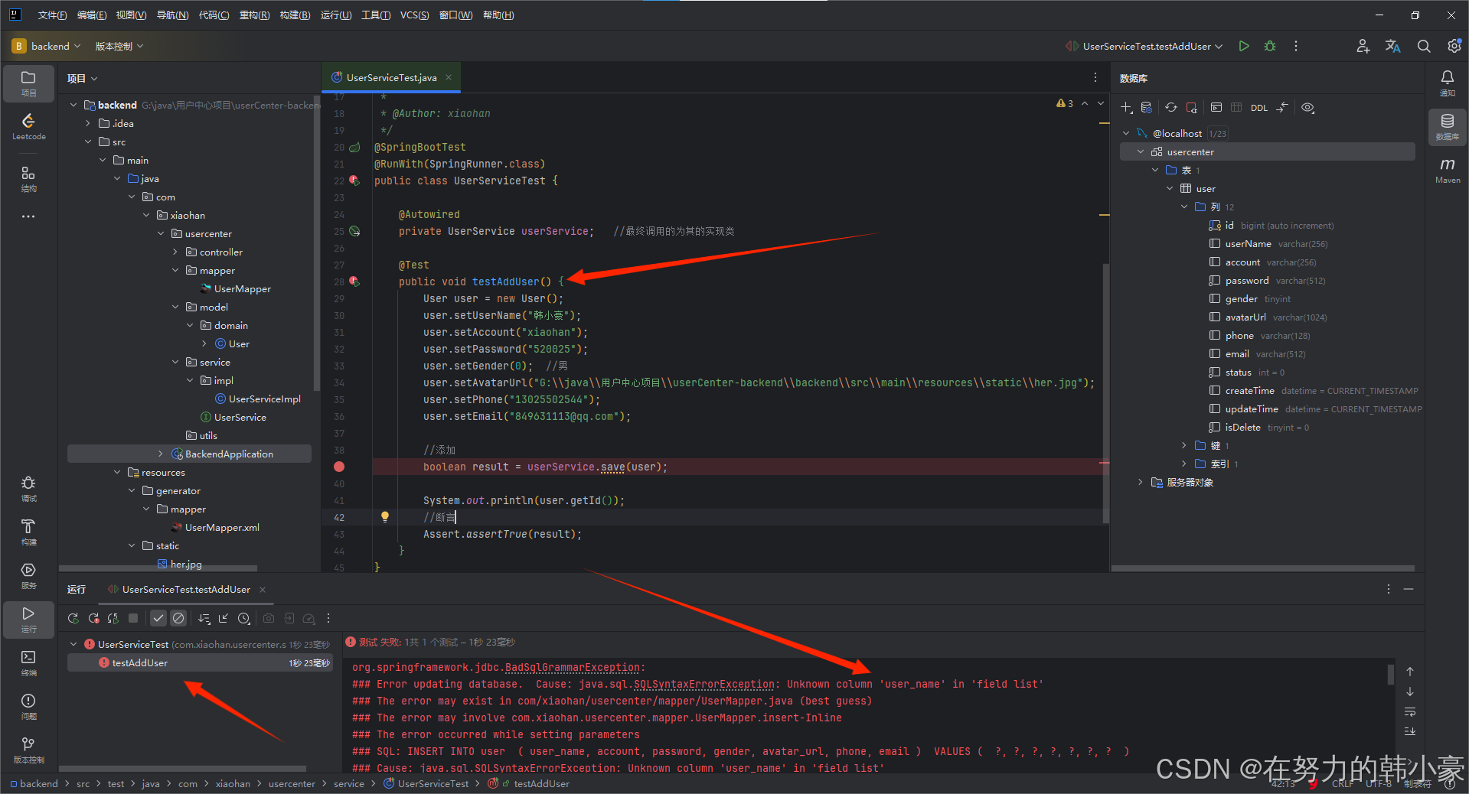Screen dimensions: 1469x794
Task: Open the Maven tool window
Action: [x=1447, y=170]
